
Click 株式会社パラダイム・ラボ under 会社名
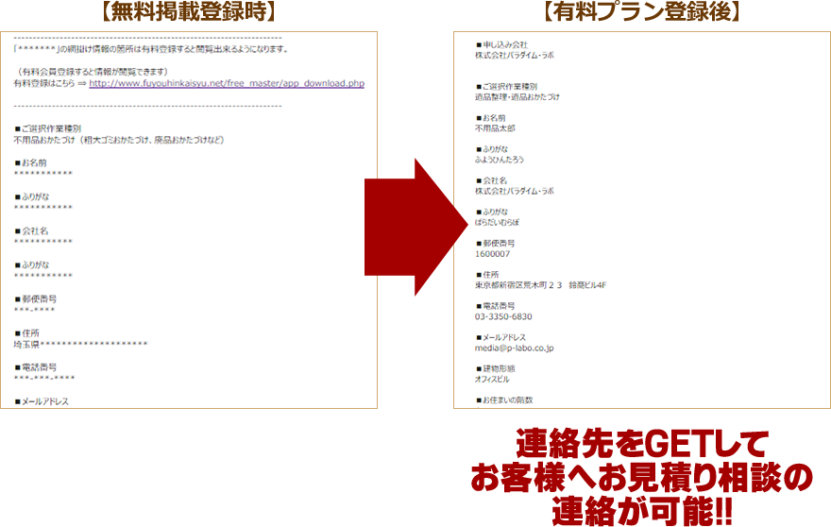point(514,191)
